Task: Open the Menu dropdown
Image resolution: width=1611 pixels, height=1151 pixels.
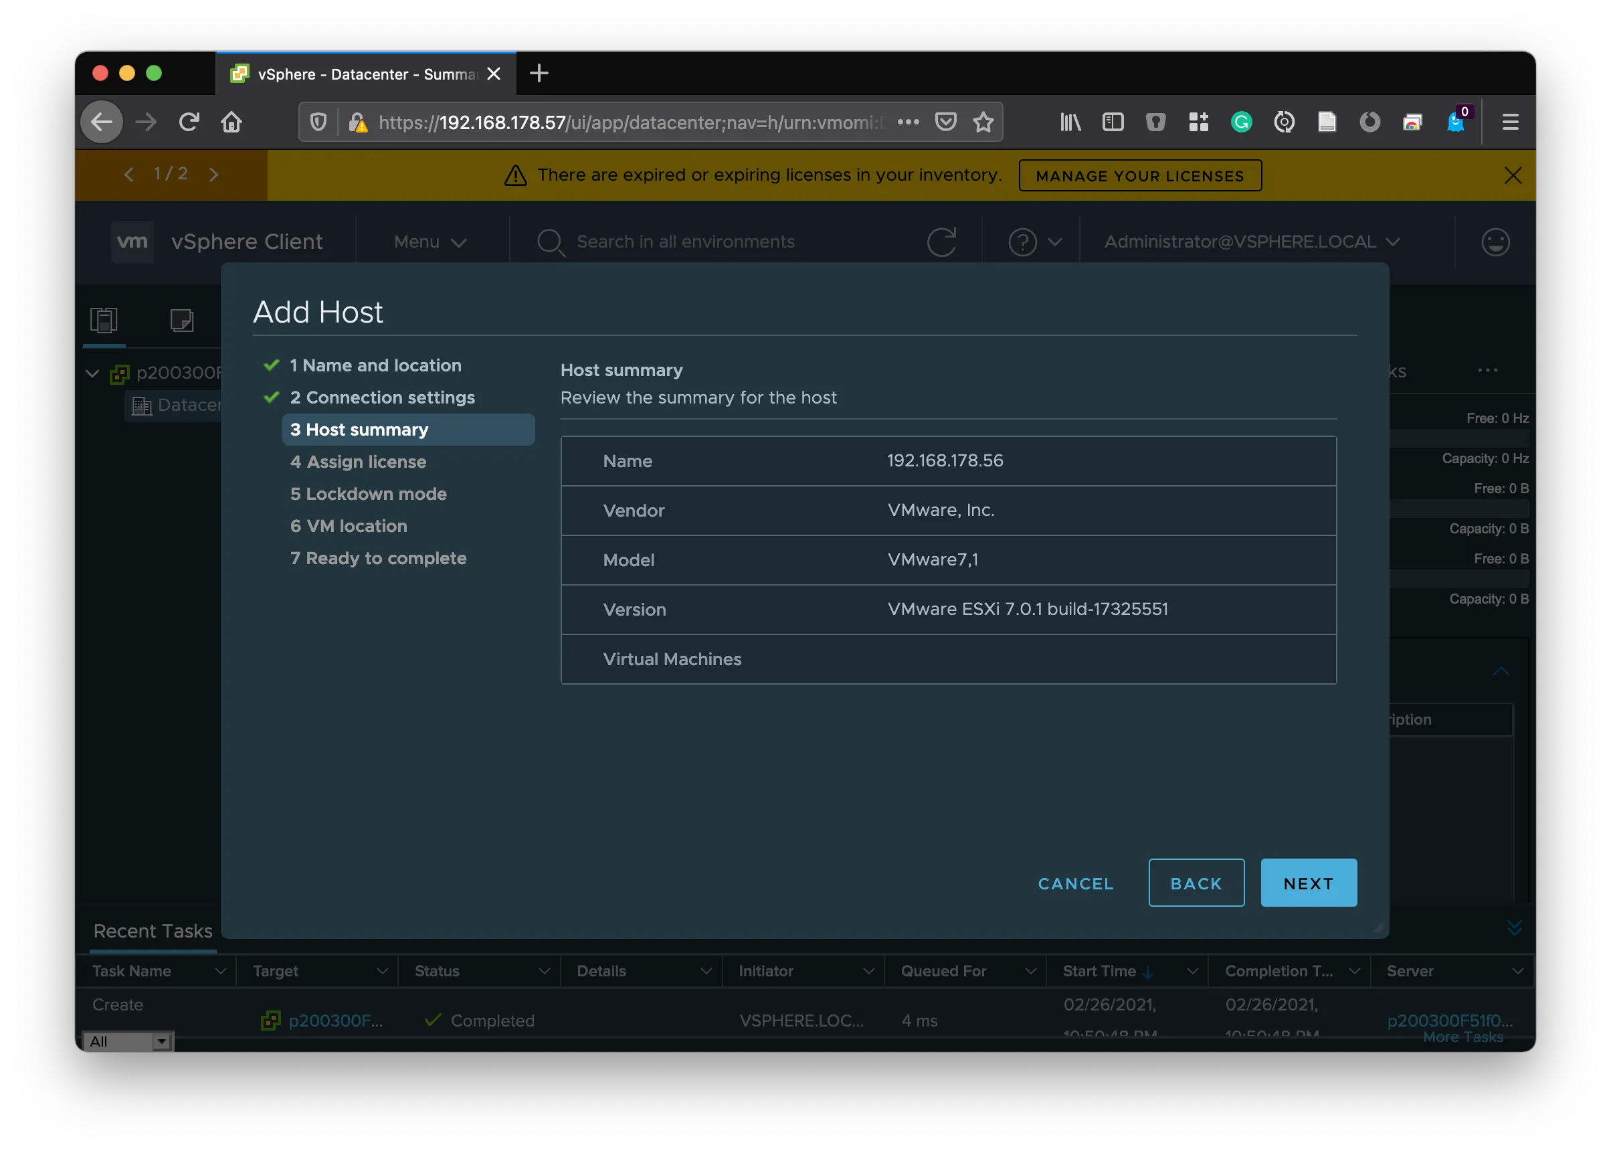Action: [x=430, y=242]
